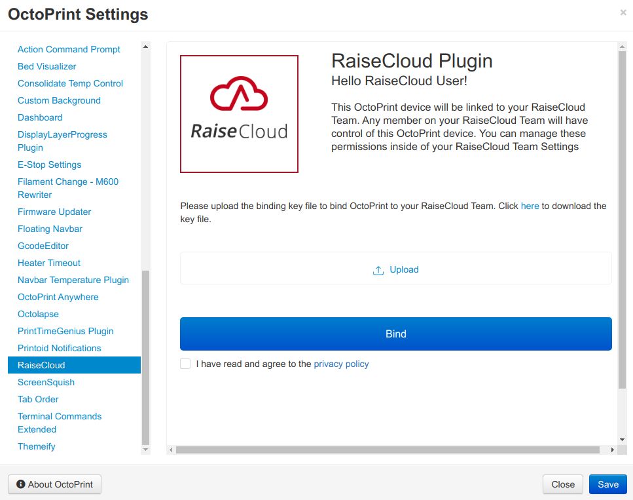
Task: Open Printoid Notifications settings
Action: (x=60, y=348)
